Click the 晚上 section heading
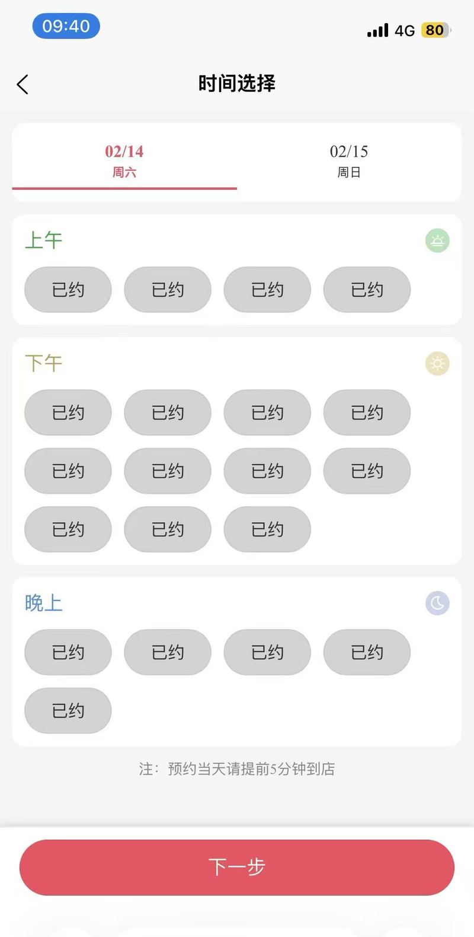 (43, 603)
